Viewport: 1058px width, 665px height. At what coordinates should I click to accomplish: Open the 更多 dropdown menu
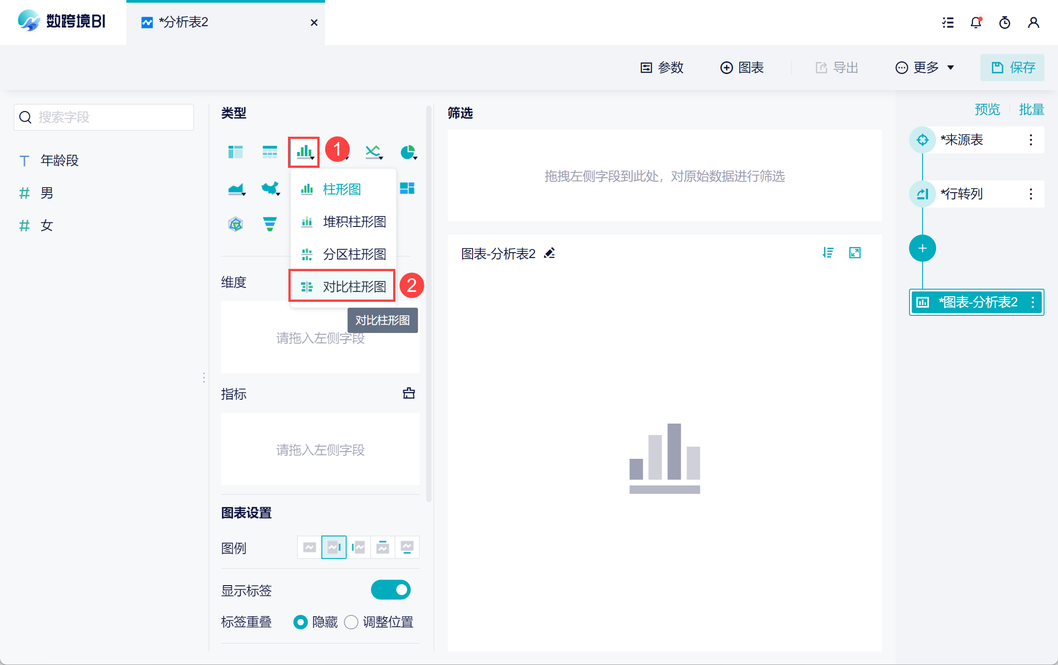pyautogui.click(x=925, y=68)
